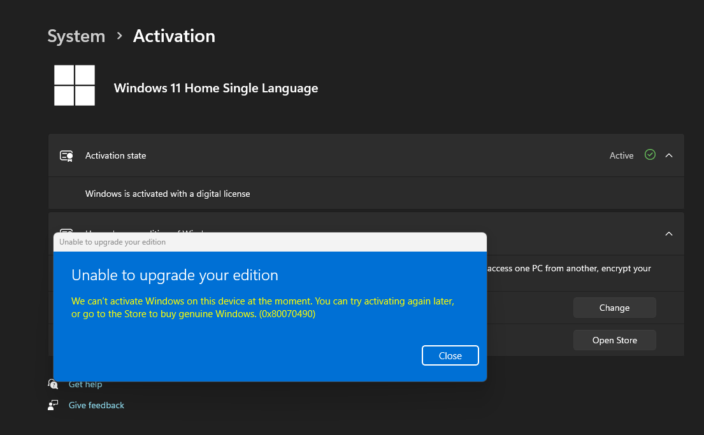Click the dialog title bar text
This screenshot has width=704, height=435.
coord(112,242)
